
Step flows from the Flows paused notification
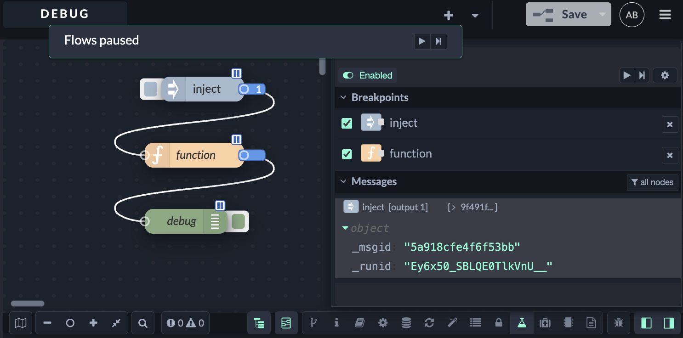tap(438, 41)
